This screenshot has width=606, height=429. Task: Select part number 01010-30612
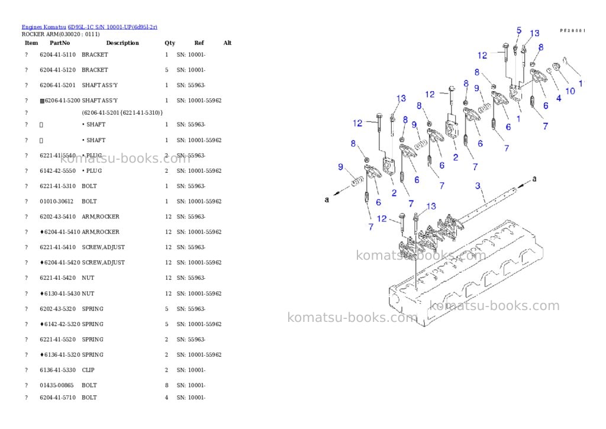[x=56, y=201]
